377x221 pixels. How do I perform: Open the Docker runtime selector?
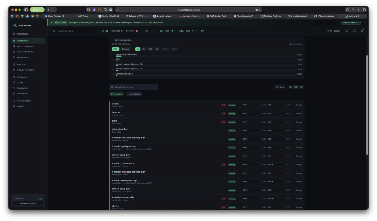[x=334, y=31]
